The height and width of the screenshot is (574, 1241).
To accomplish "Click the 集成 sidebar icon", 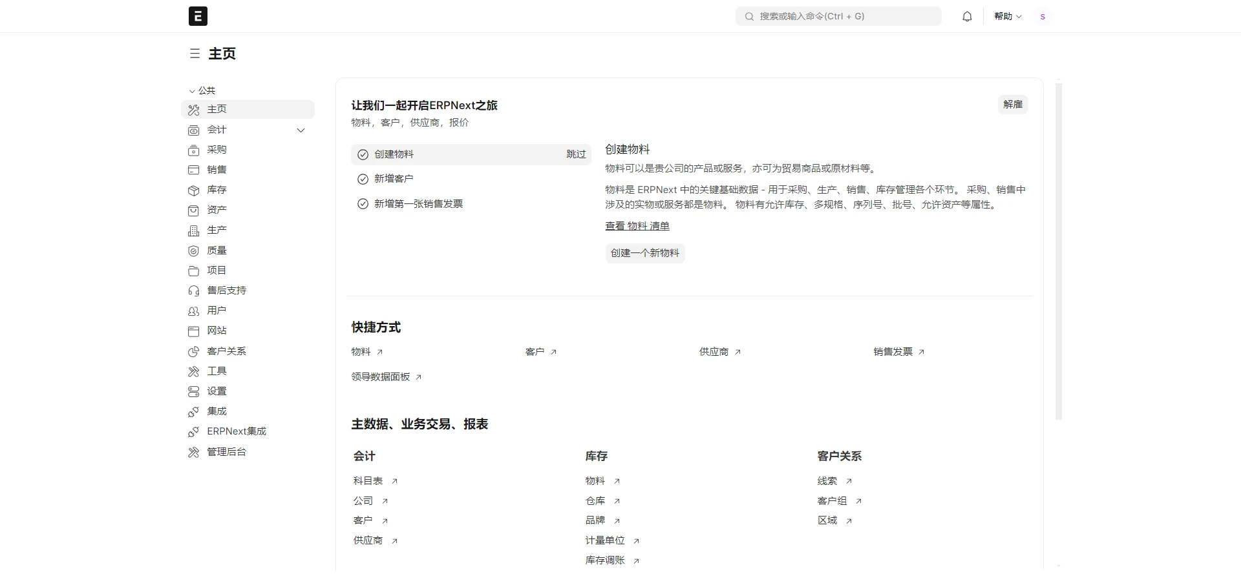I will click(193, 411).
